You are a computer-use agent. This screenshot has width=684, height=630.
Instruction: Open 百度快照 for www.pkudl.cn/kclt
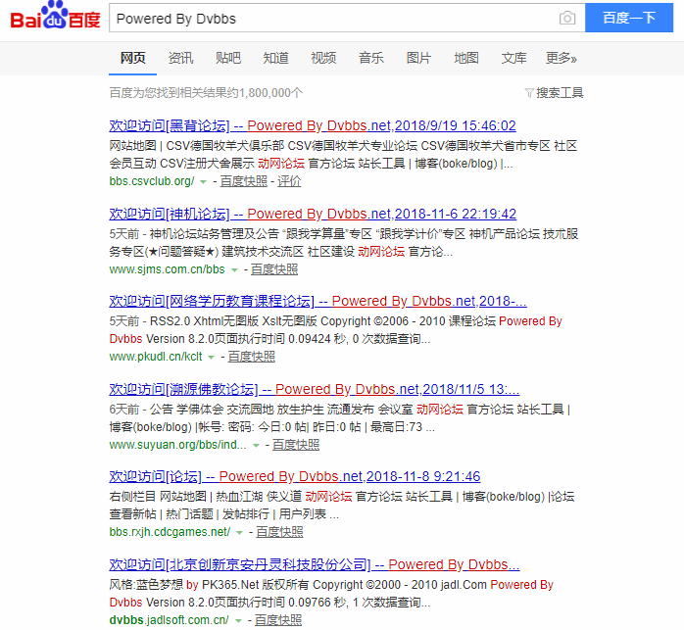252,357
